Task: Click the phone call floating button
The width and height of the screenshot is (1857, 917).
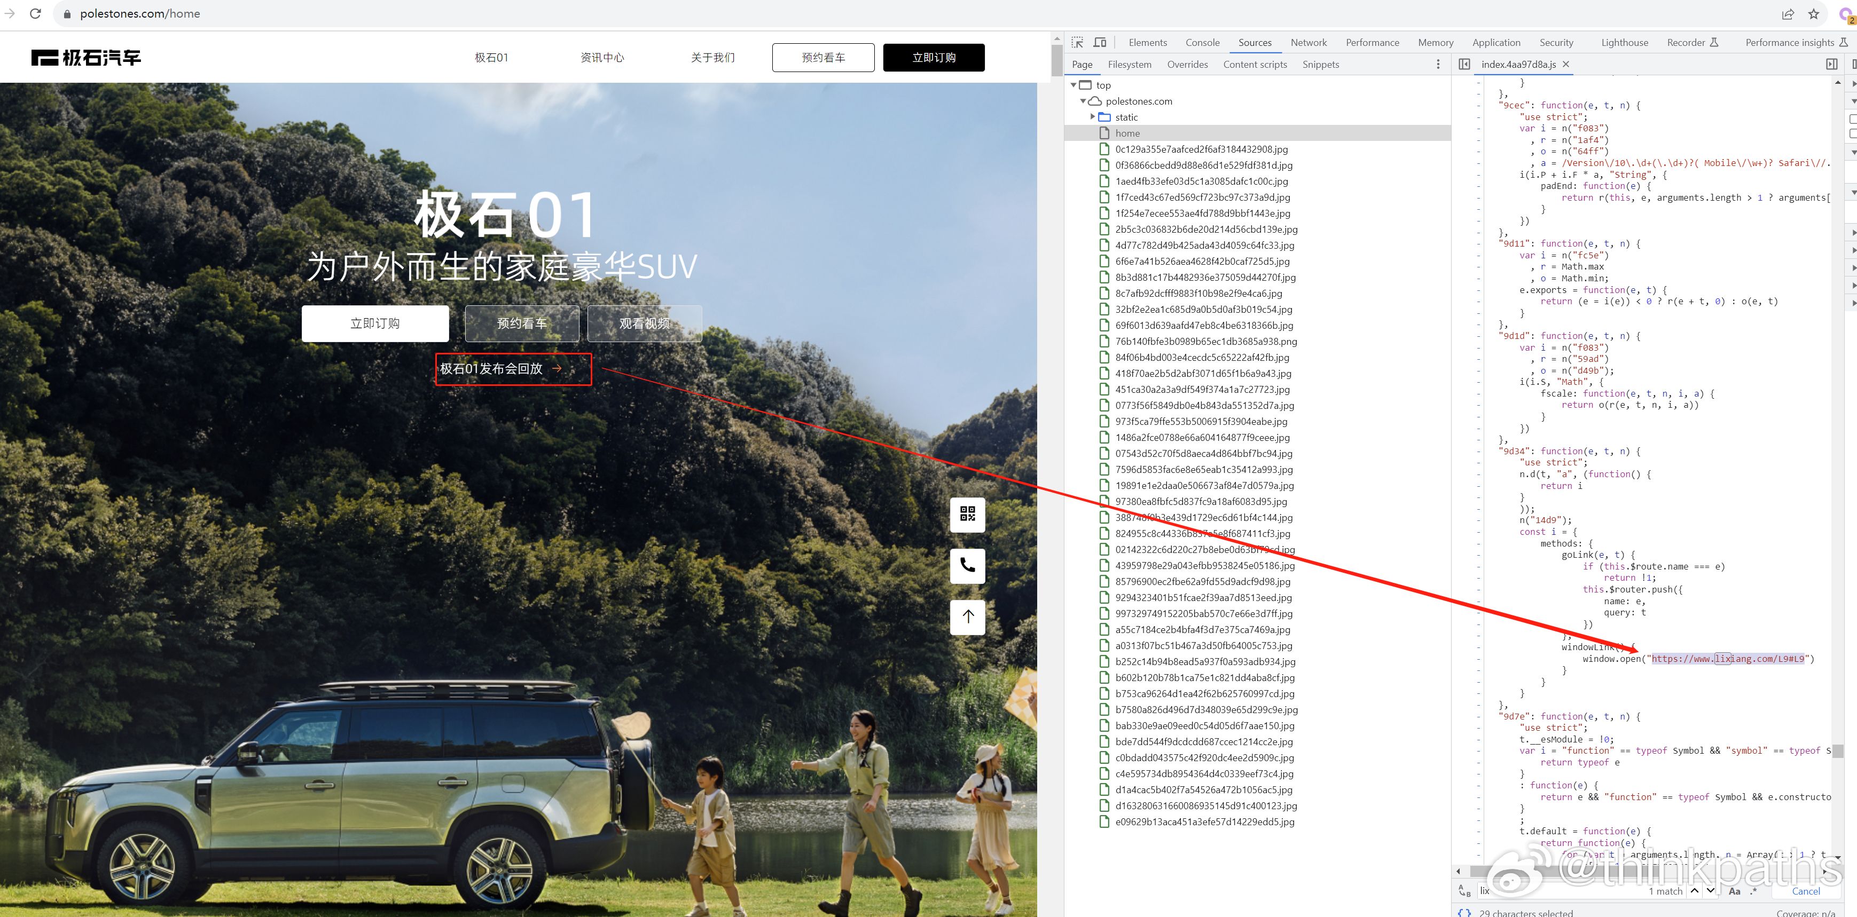Action: [967, 565]
